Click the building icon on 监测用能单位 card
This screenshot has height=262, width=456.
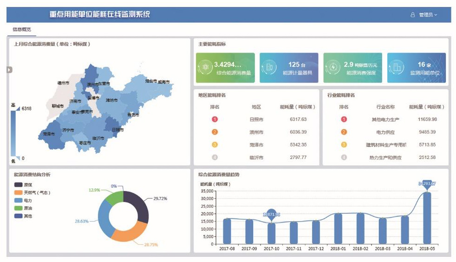point(397,68)
